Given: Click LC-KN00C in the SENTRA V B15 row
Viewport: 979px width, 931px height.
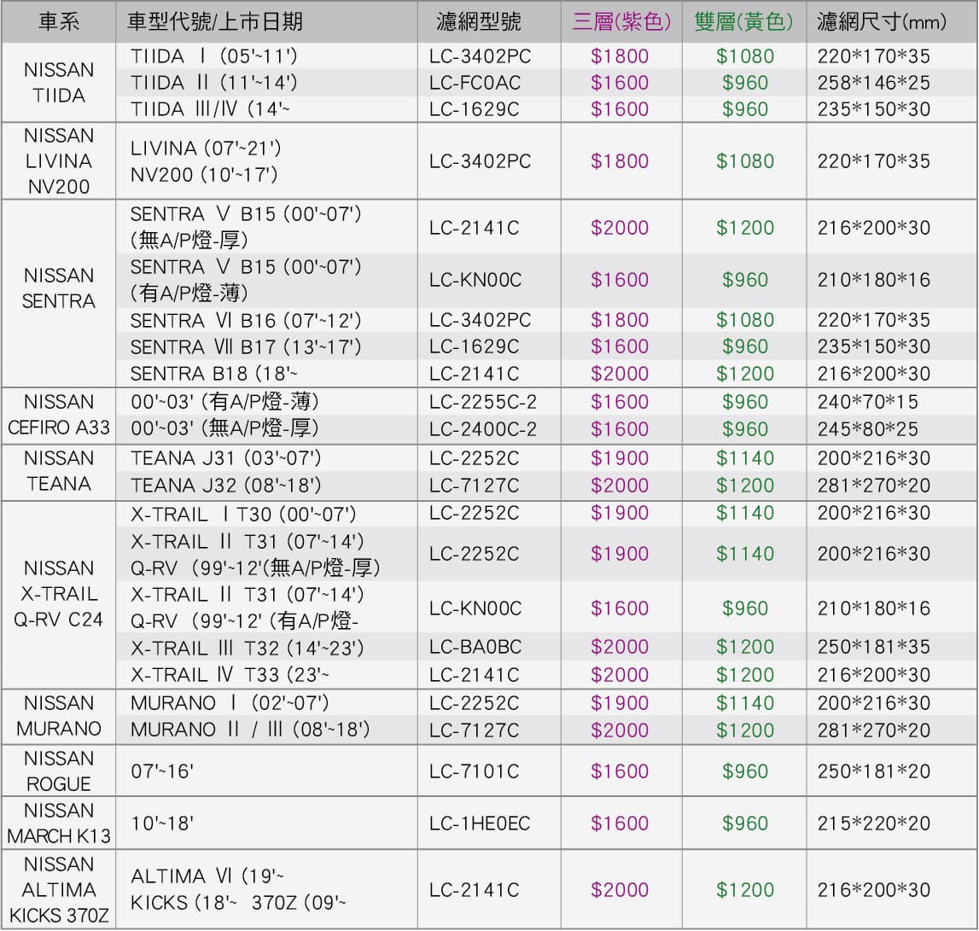Looking at the screenshot, I should click(x=475, y=281).
